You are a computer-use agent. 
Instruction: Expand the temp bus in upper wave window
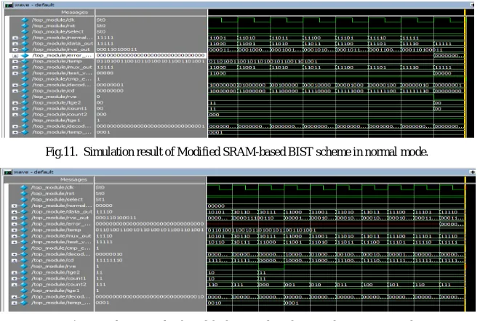15,62
